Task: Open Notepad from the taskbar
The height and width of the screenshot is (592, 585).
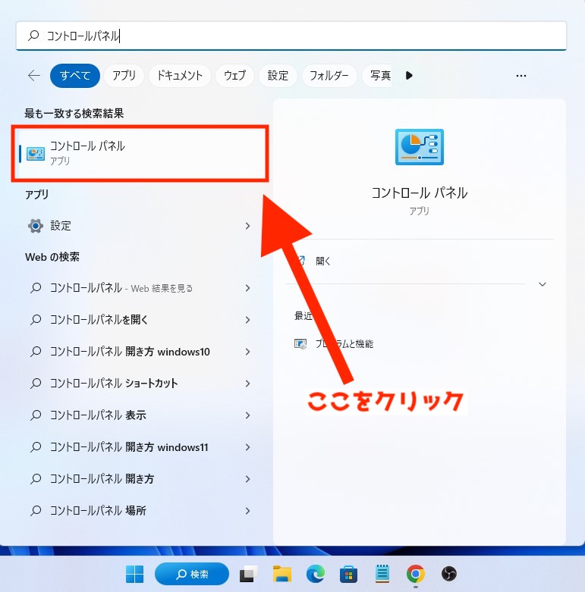Action: [x=382, y=574]
